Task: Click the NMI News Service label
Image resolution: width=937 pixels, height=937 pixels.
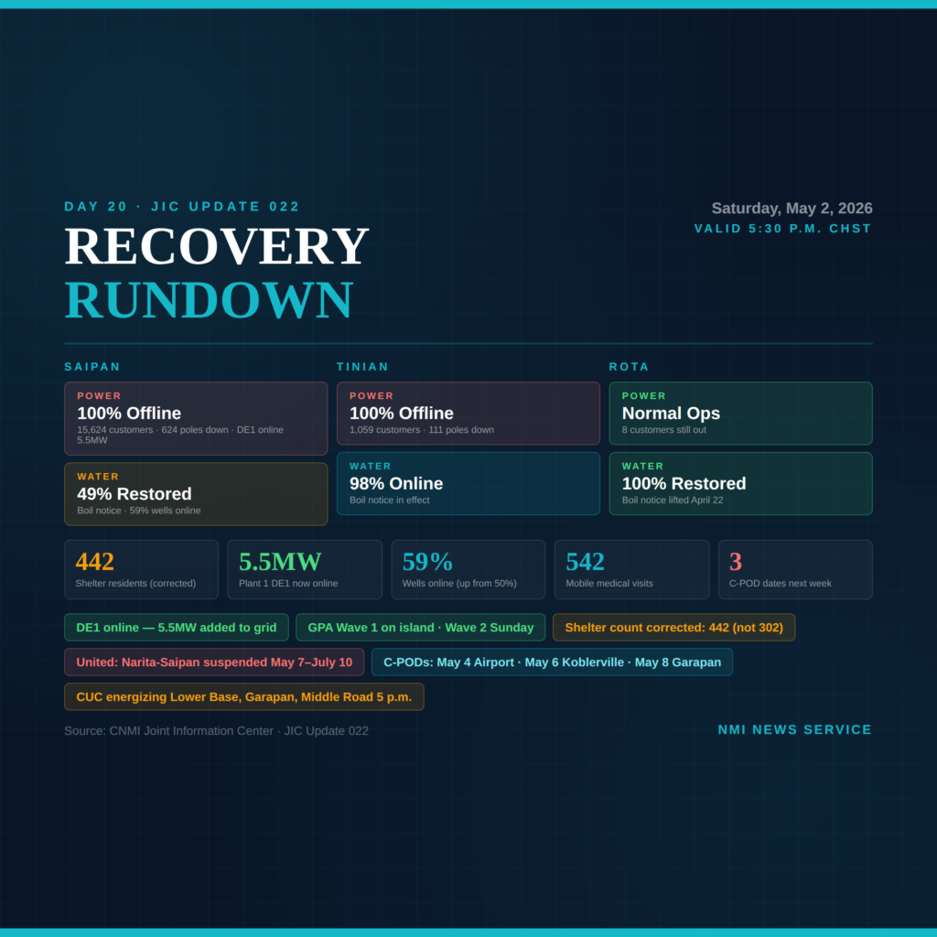Action: [795, 729]
